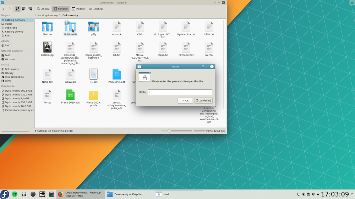Show files saved Wczoraj

click(17, 59)
